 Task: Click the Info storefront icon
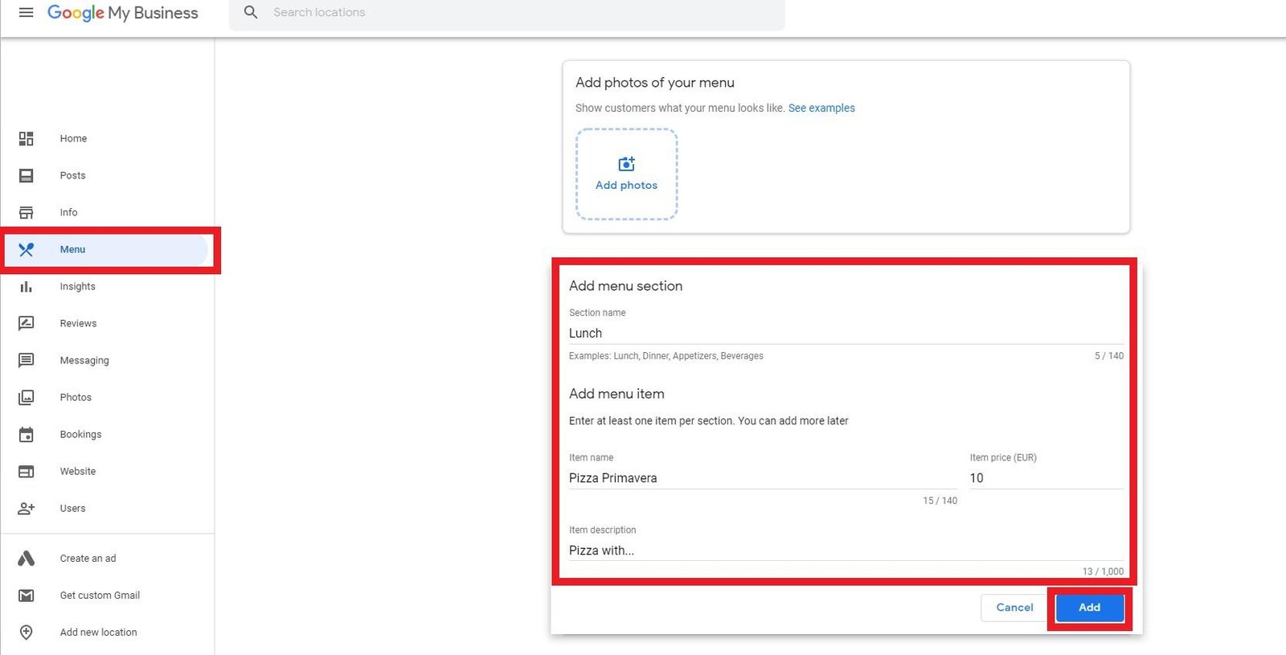click(26, 212)
